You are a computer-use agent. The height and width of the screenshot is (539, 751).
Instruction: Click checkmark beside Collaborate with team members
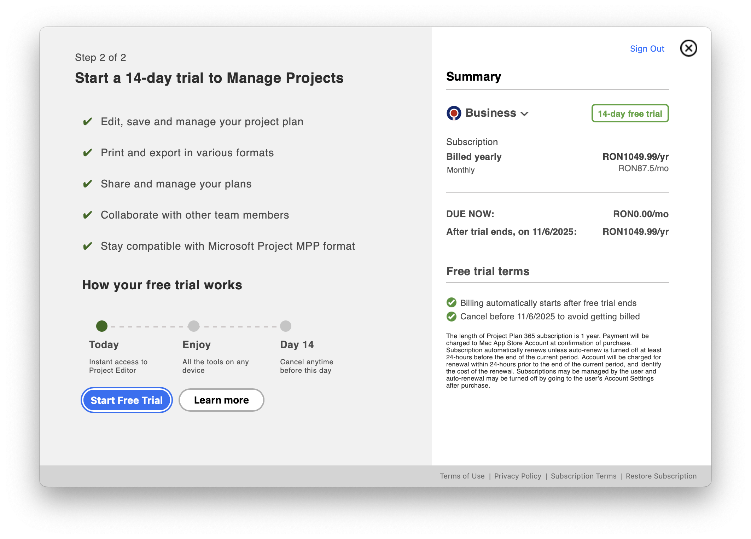[x=87, y=215]
